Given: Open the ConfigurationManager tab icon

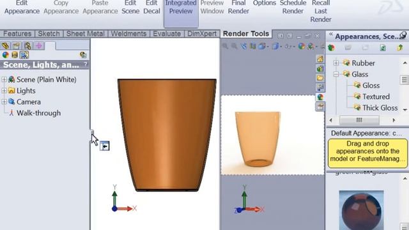Looking at the screenshot, I should pos(27,45).
